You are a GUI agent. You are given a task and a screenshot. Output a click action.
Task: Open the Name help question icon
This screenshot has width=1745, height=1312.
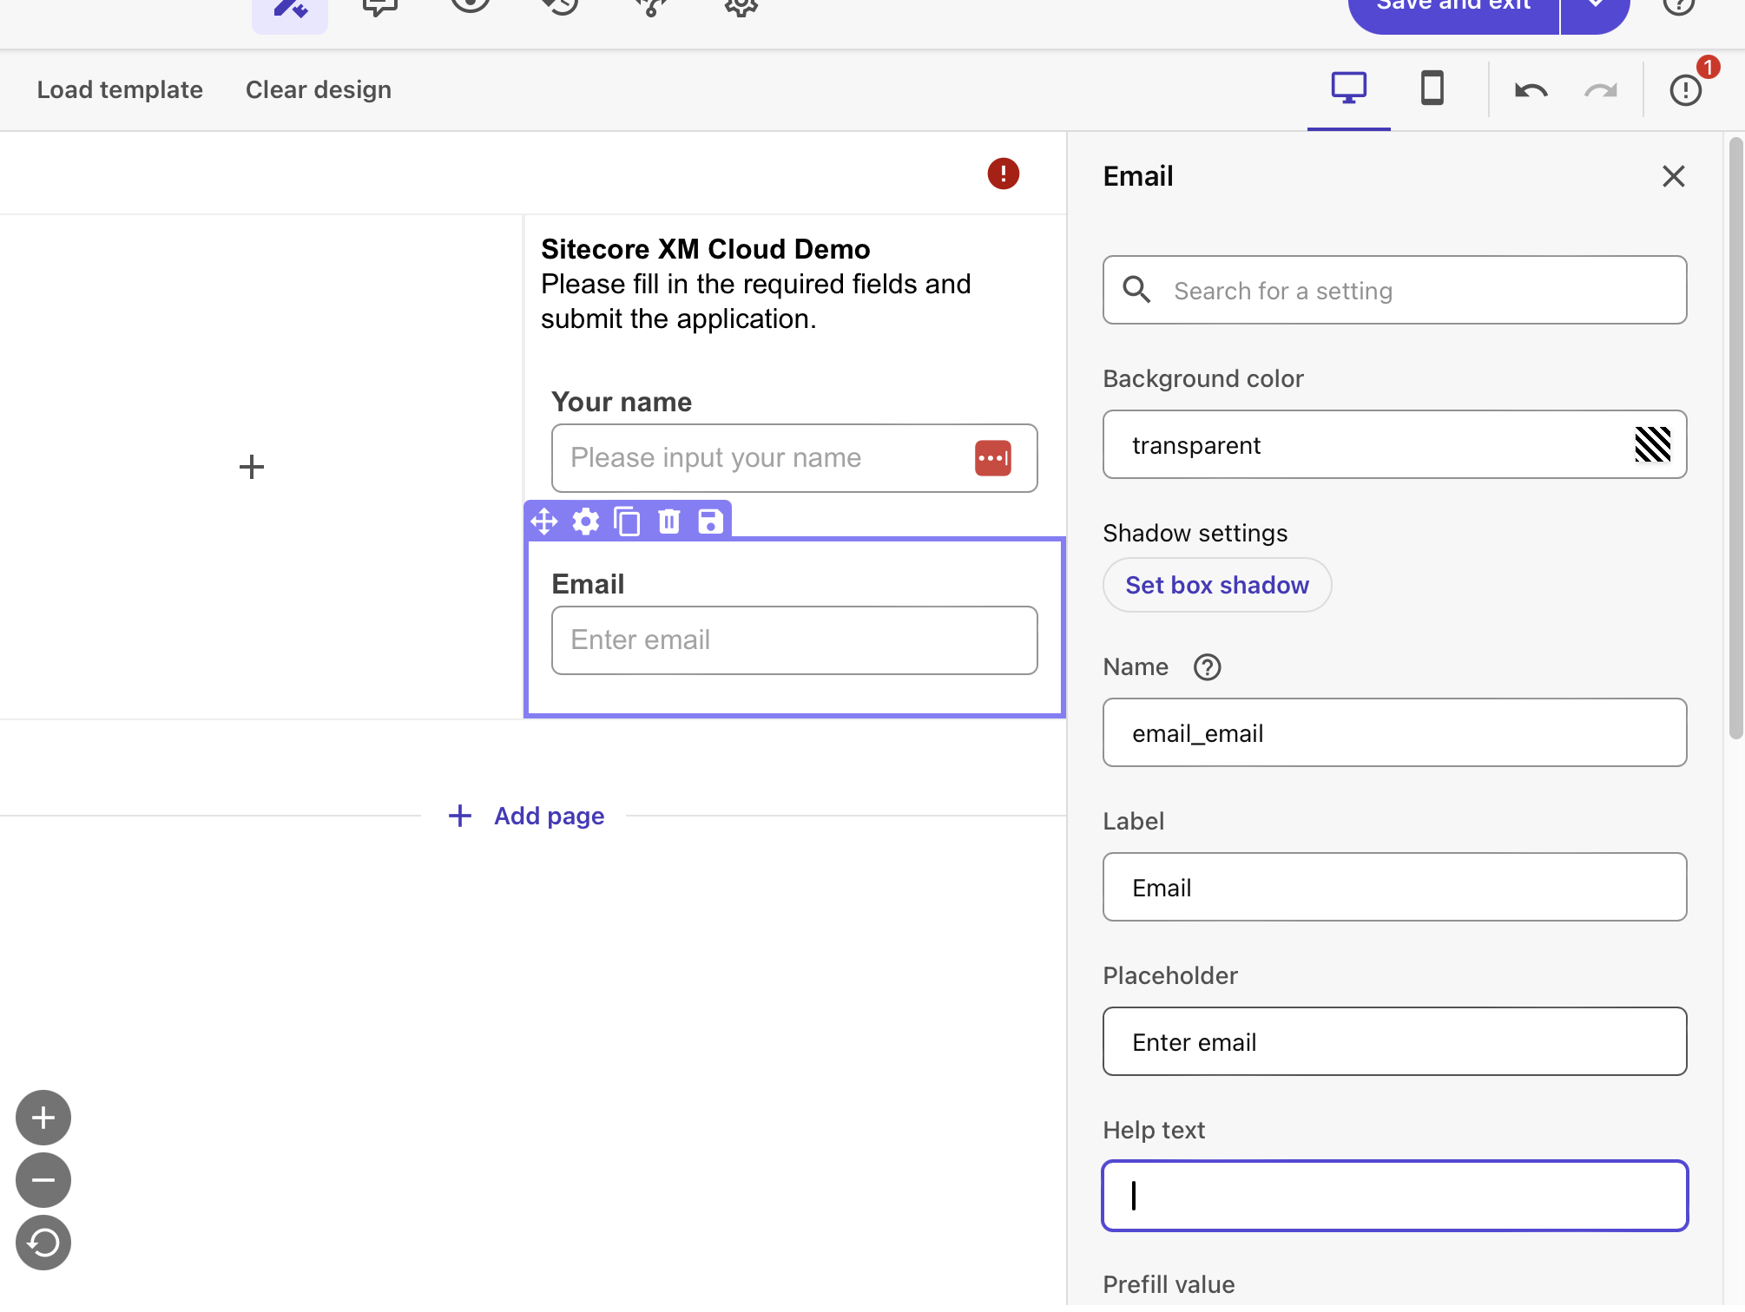click(x=1207, y=667)
